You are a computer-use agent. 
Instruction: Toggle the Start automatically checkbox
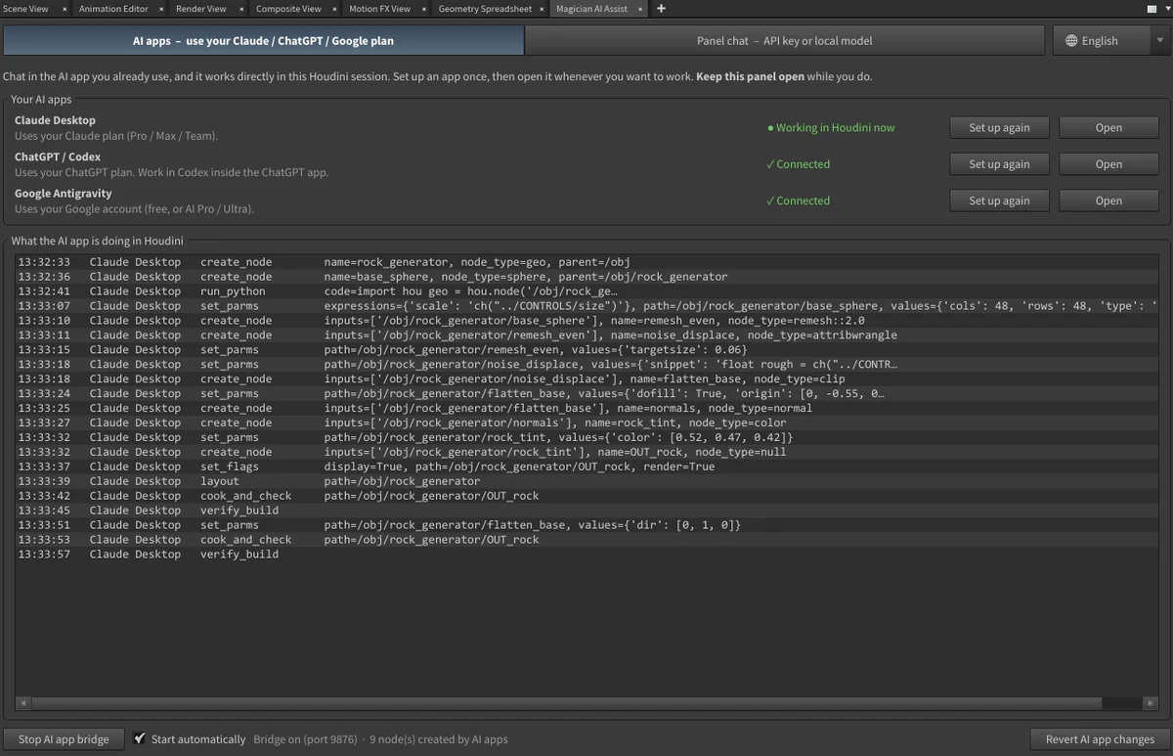140,738
